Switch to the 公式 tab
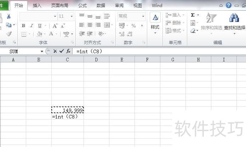Viewport: 246px width, 147px height. 82,6
